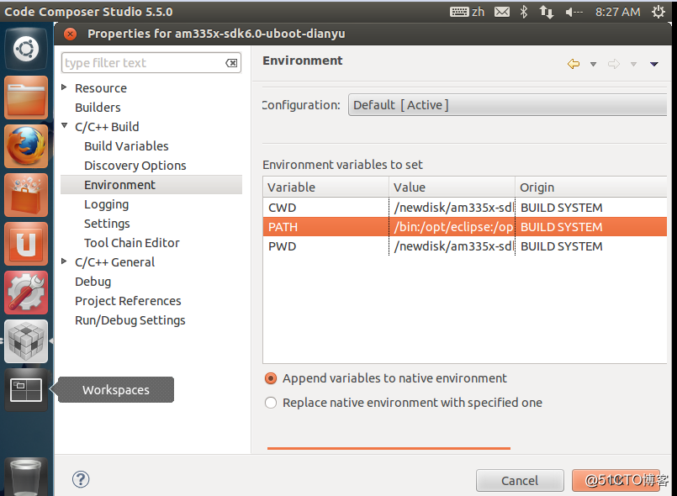Open the Forward history dropdown arrow

click(633, 65)
